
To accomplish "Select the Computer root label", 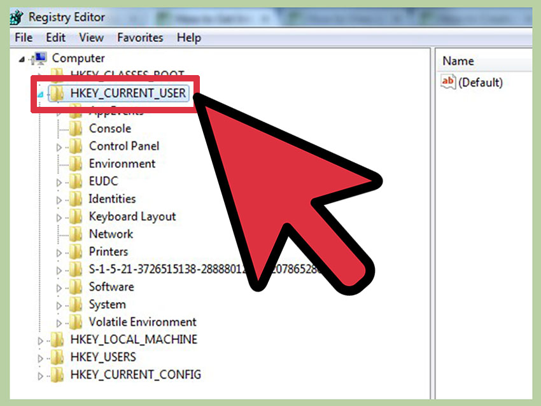I will [x=78, y=59].
